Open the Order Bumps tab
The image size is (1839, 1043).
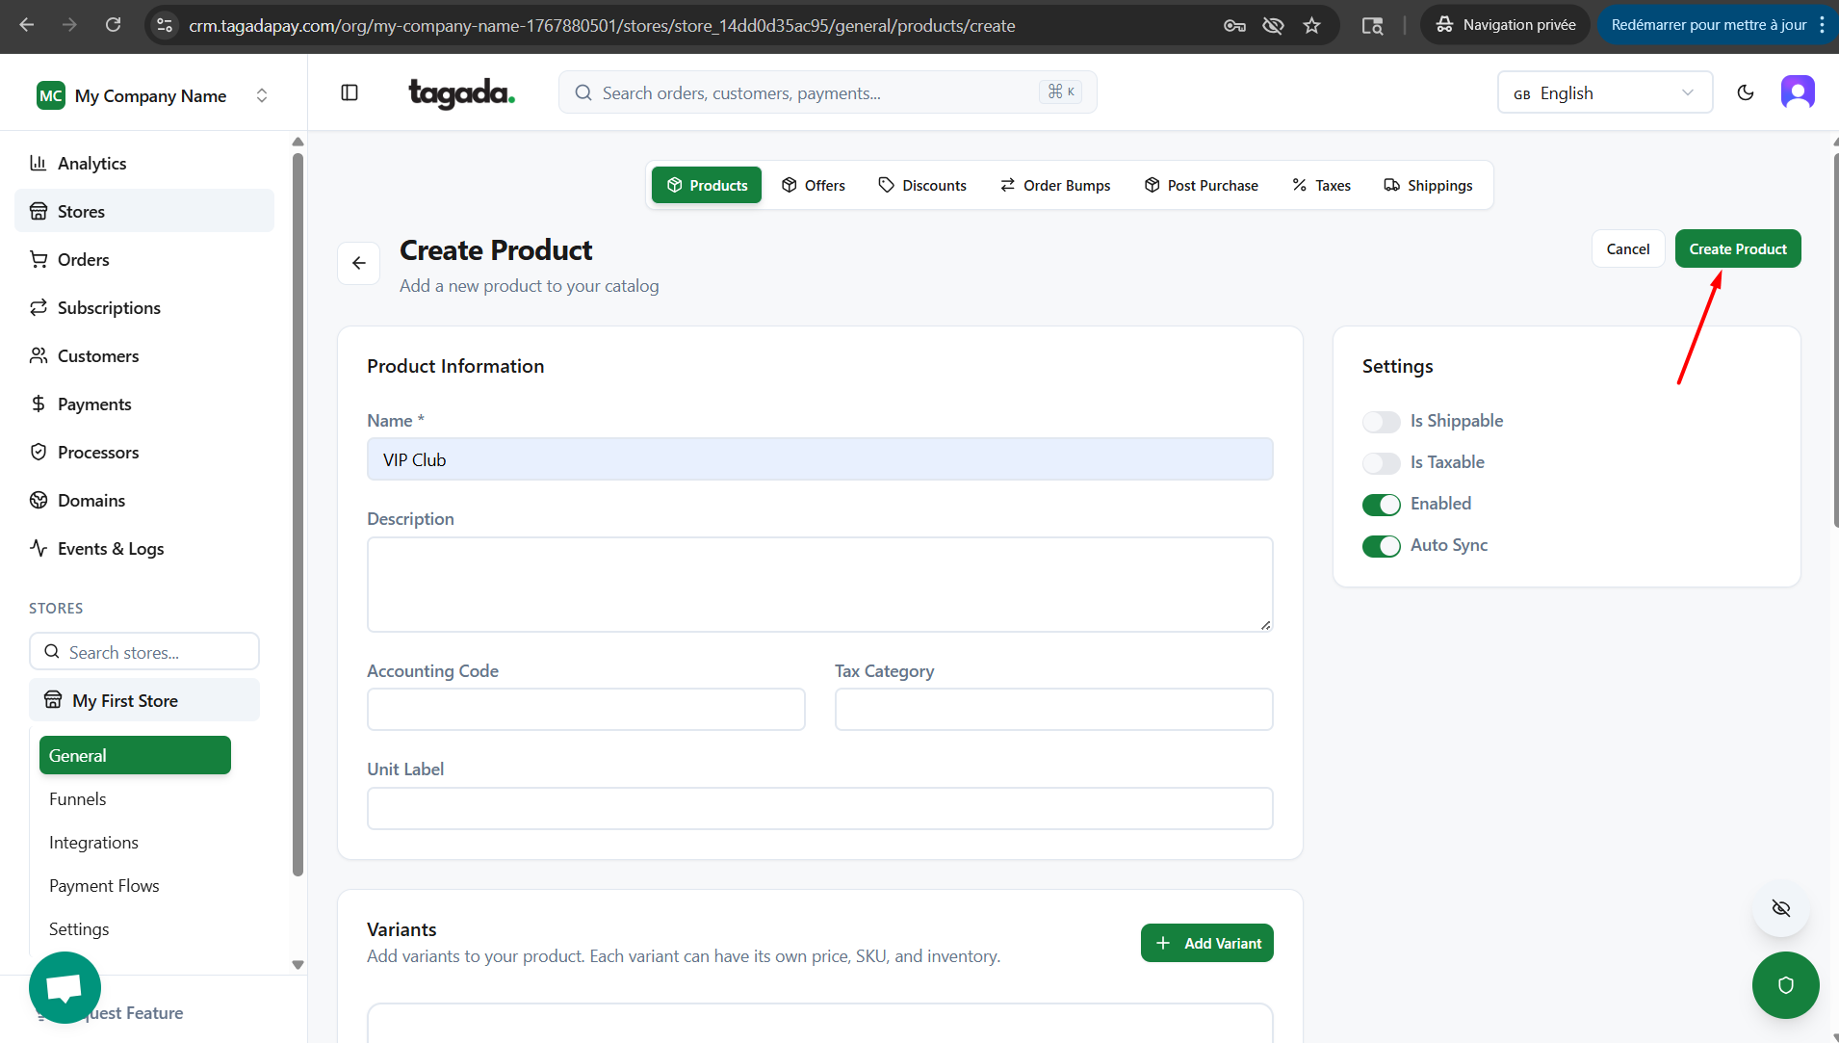(1055, 185)
